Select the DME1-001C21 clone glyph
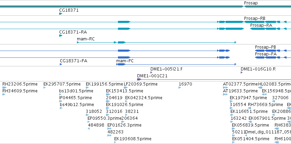The height and width of the screenshot is (144, 291). point(139,79)
